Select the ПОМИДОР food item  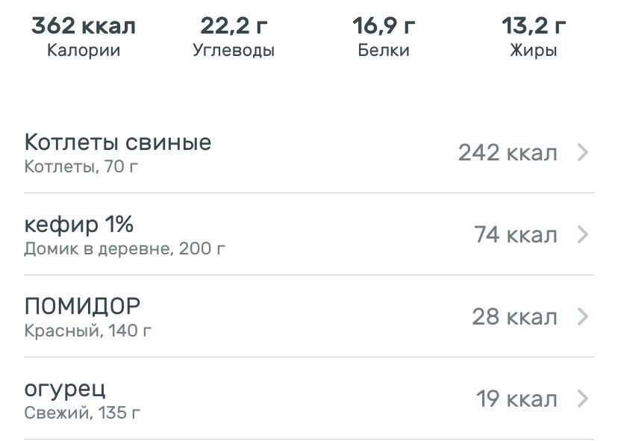coord(82,307)
